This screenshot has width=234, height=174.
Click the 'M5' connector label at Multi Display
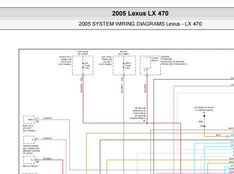[x=37, y=162]
